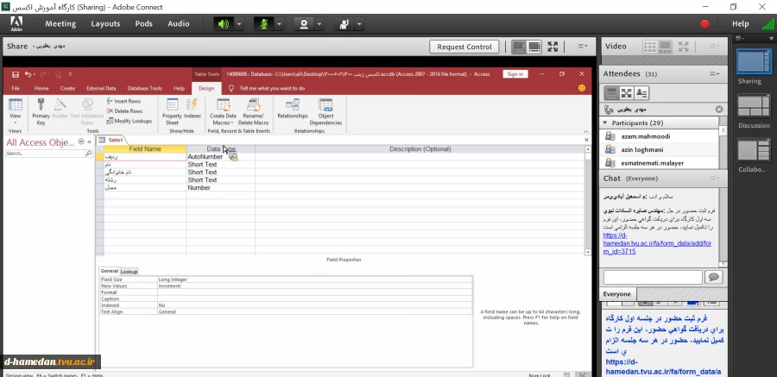Viewport: 777px width, 377px height.
Task: Open the Video pod options menu
Action: click(x=714, y=46)
